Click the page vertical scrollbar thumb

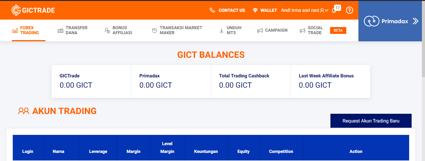[423, 39]
